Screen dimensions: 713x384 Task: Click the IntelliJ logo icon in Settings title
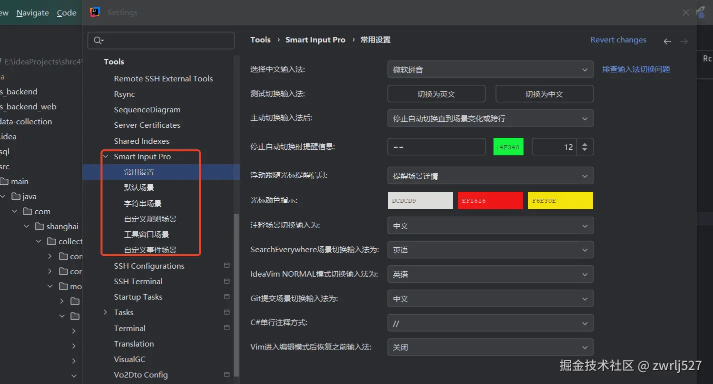tap(94, 12)
